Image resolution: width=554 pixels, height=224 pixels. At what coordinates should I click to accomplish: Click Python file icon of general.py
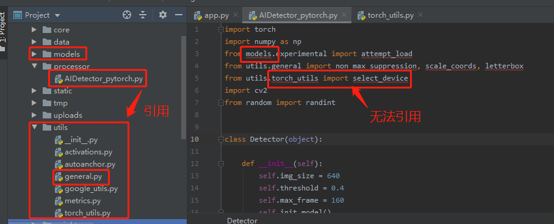[x=59, y=176]
